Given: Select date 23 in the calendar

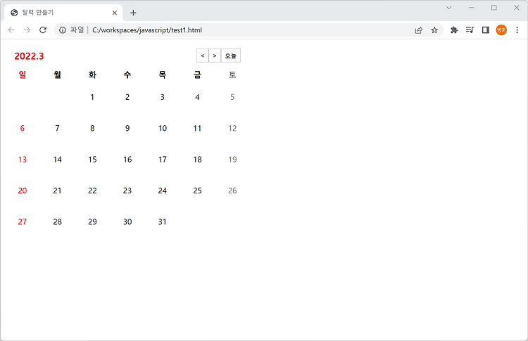Looking at the screenshot, I should pyautogui.click(x=127, y=191).
